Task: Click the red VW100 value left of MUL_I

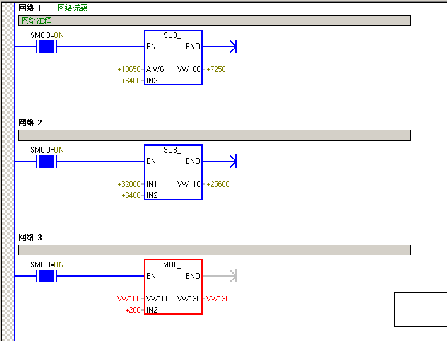Action: pos(129,299)
